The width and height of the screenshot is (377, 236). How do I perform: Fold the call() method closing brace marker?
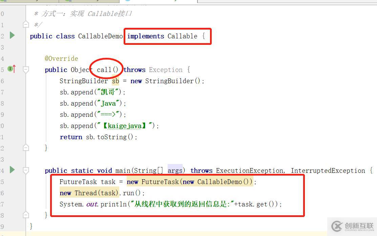[26, 147]
